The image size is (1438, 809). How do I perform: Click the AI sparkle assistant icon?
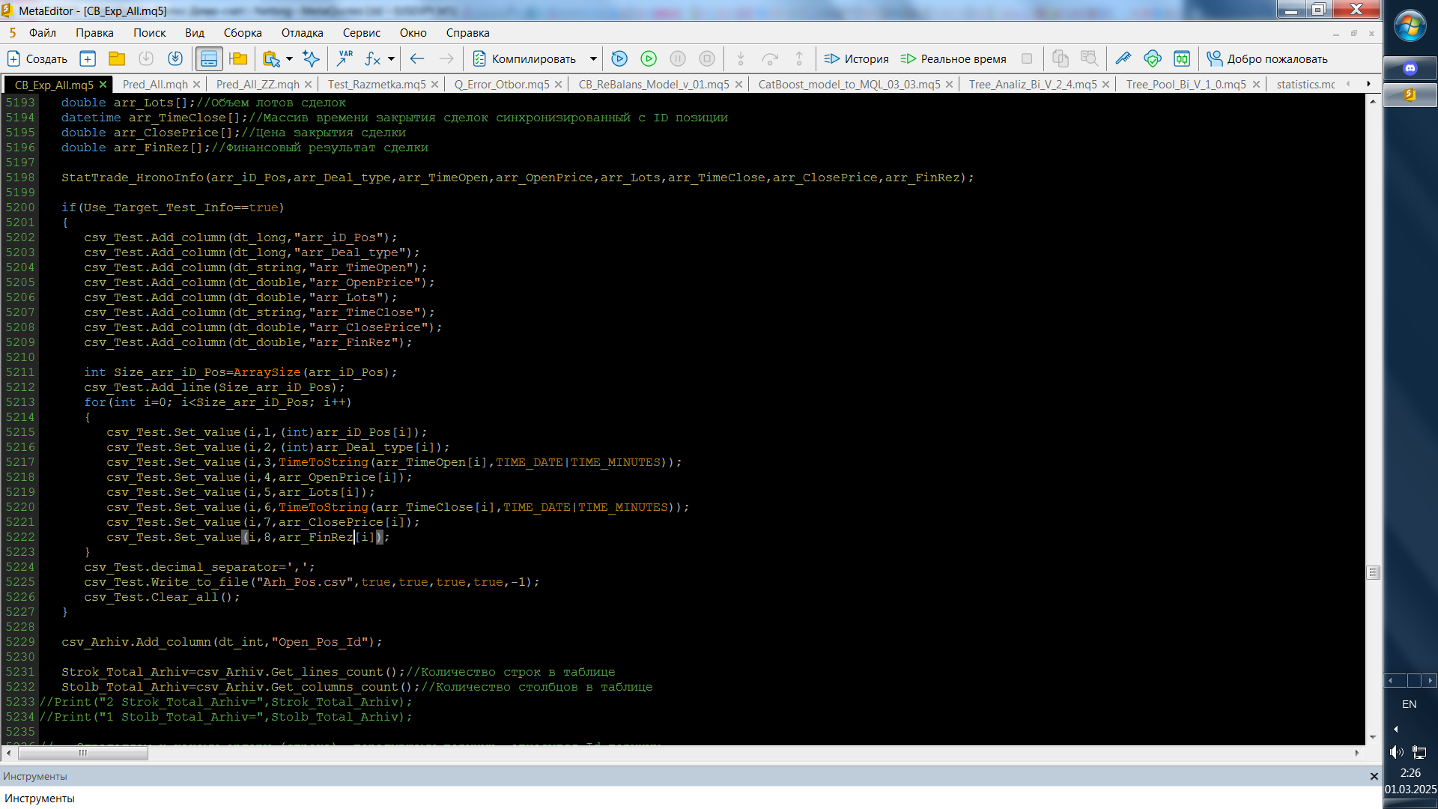pos(311,58)
